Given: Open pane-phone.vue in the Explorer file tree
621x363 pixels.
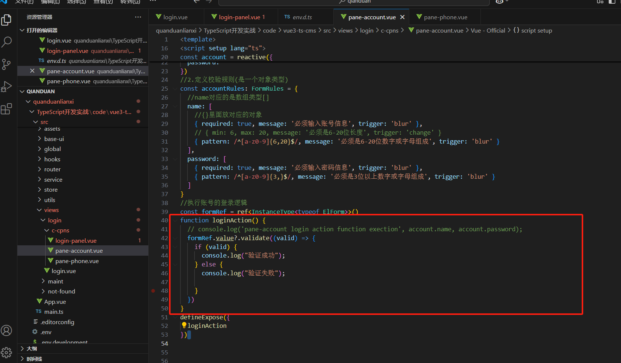Looking at the screenshot, I should 83,261.
